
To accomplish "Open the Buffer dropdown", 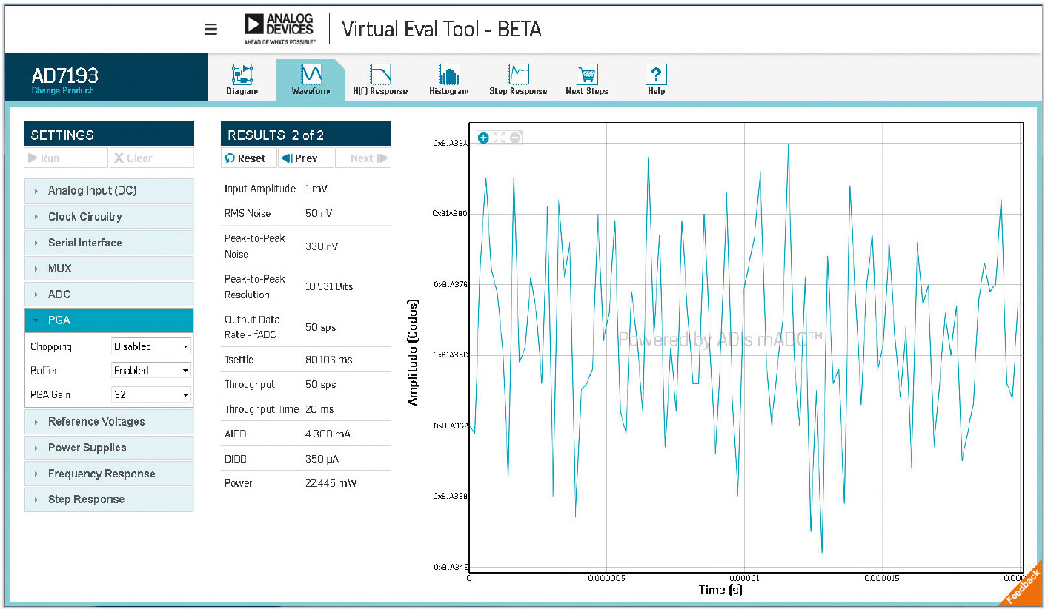I will tap(151, 371).
